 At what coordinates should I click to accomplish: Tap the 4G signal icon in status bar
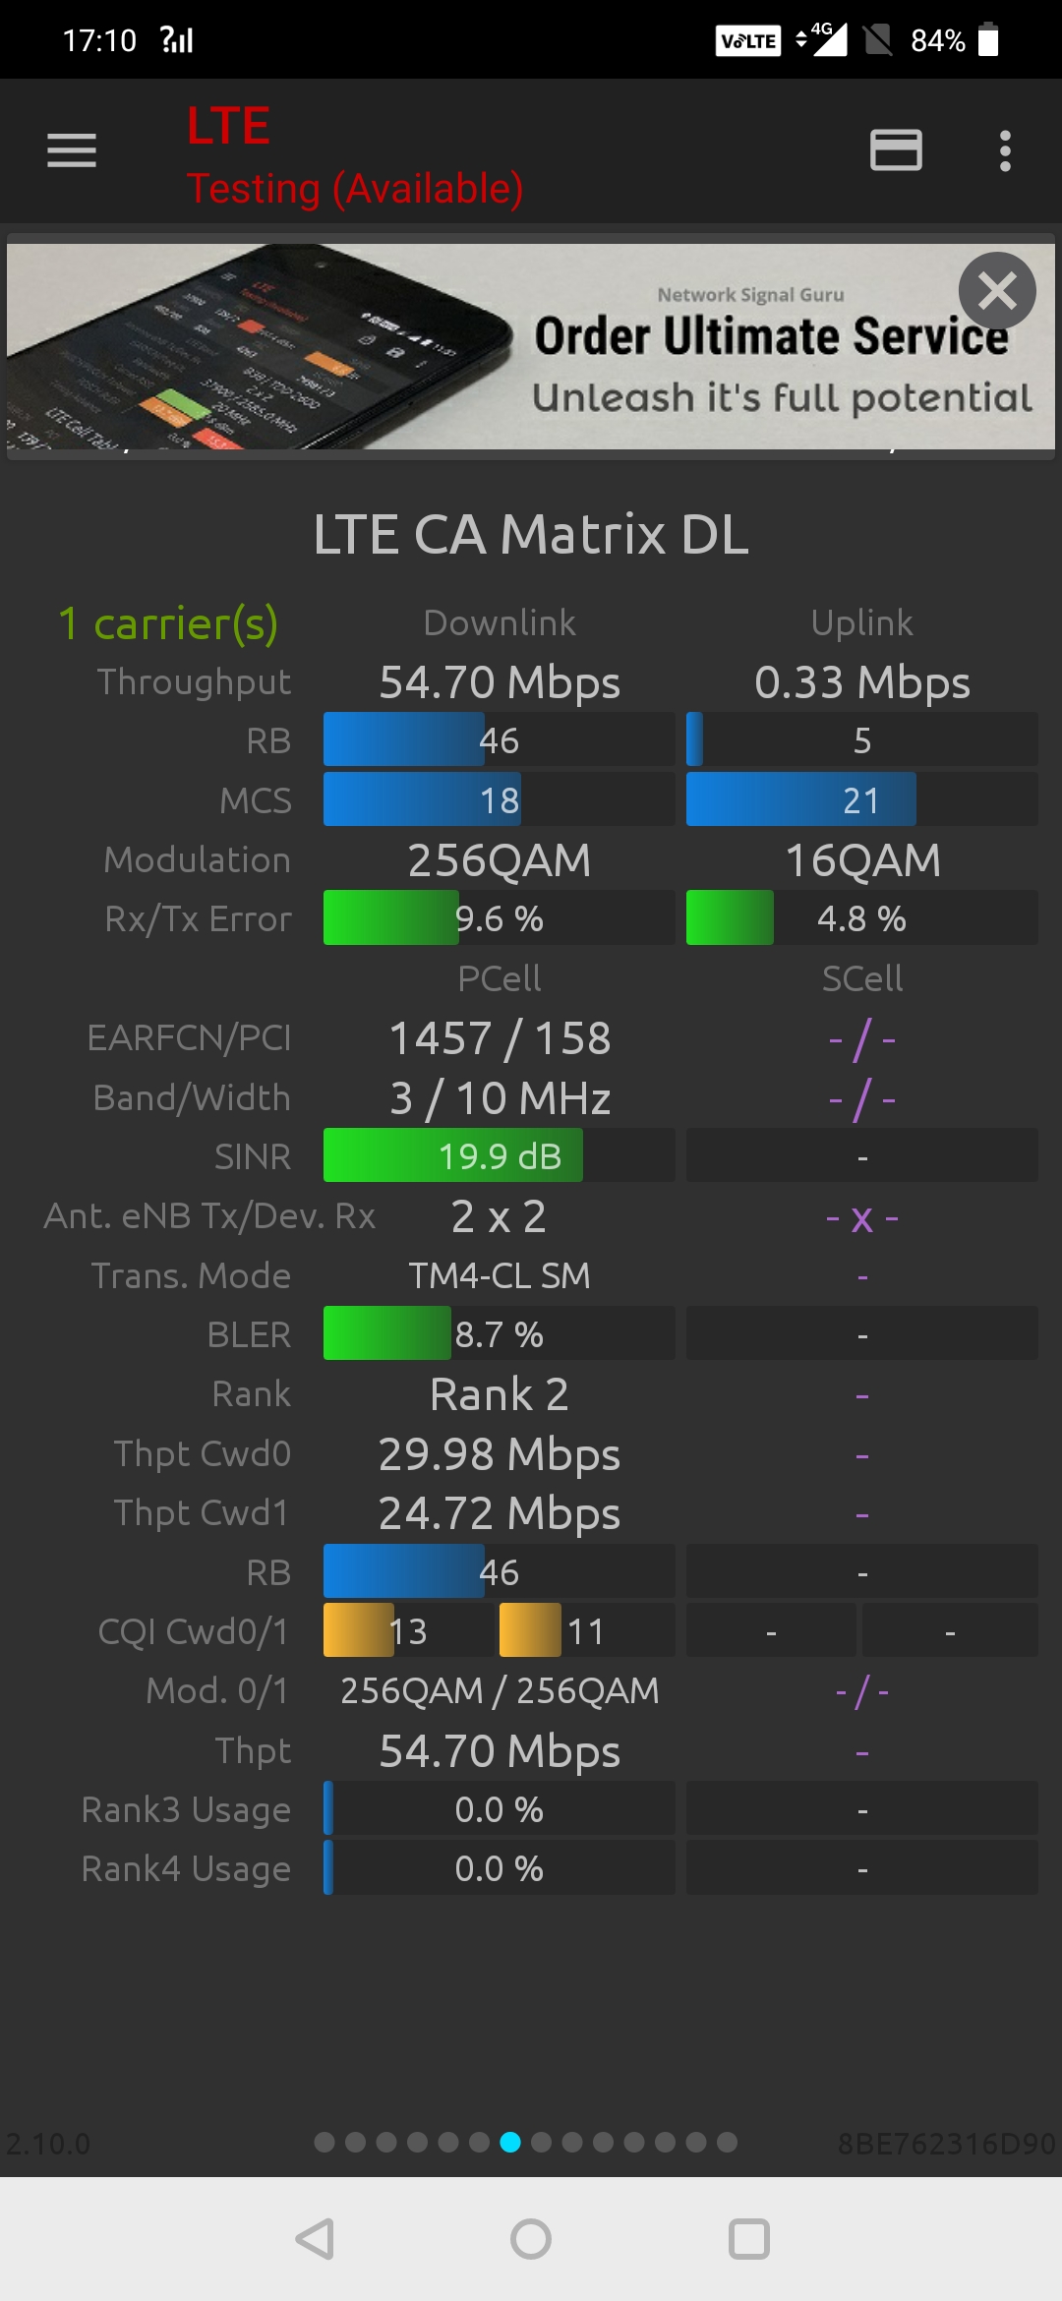(x=824, y=41)
